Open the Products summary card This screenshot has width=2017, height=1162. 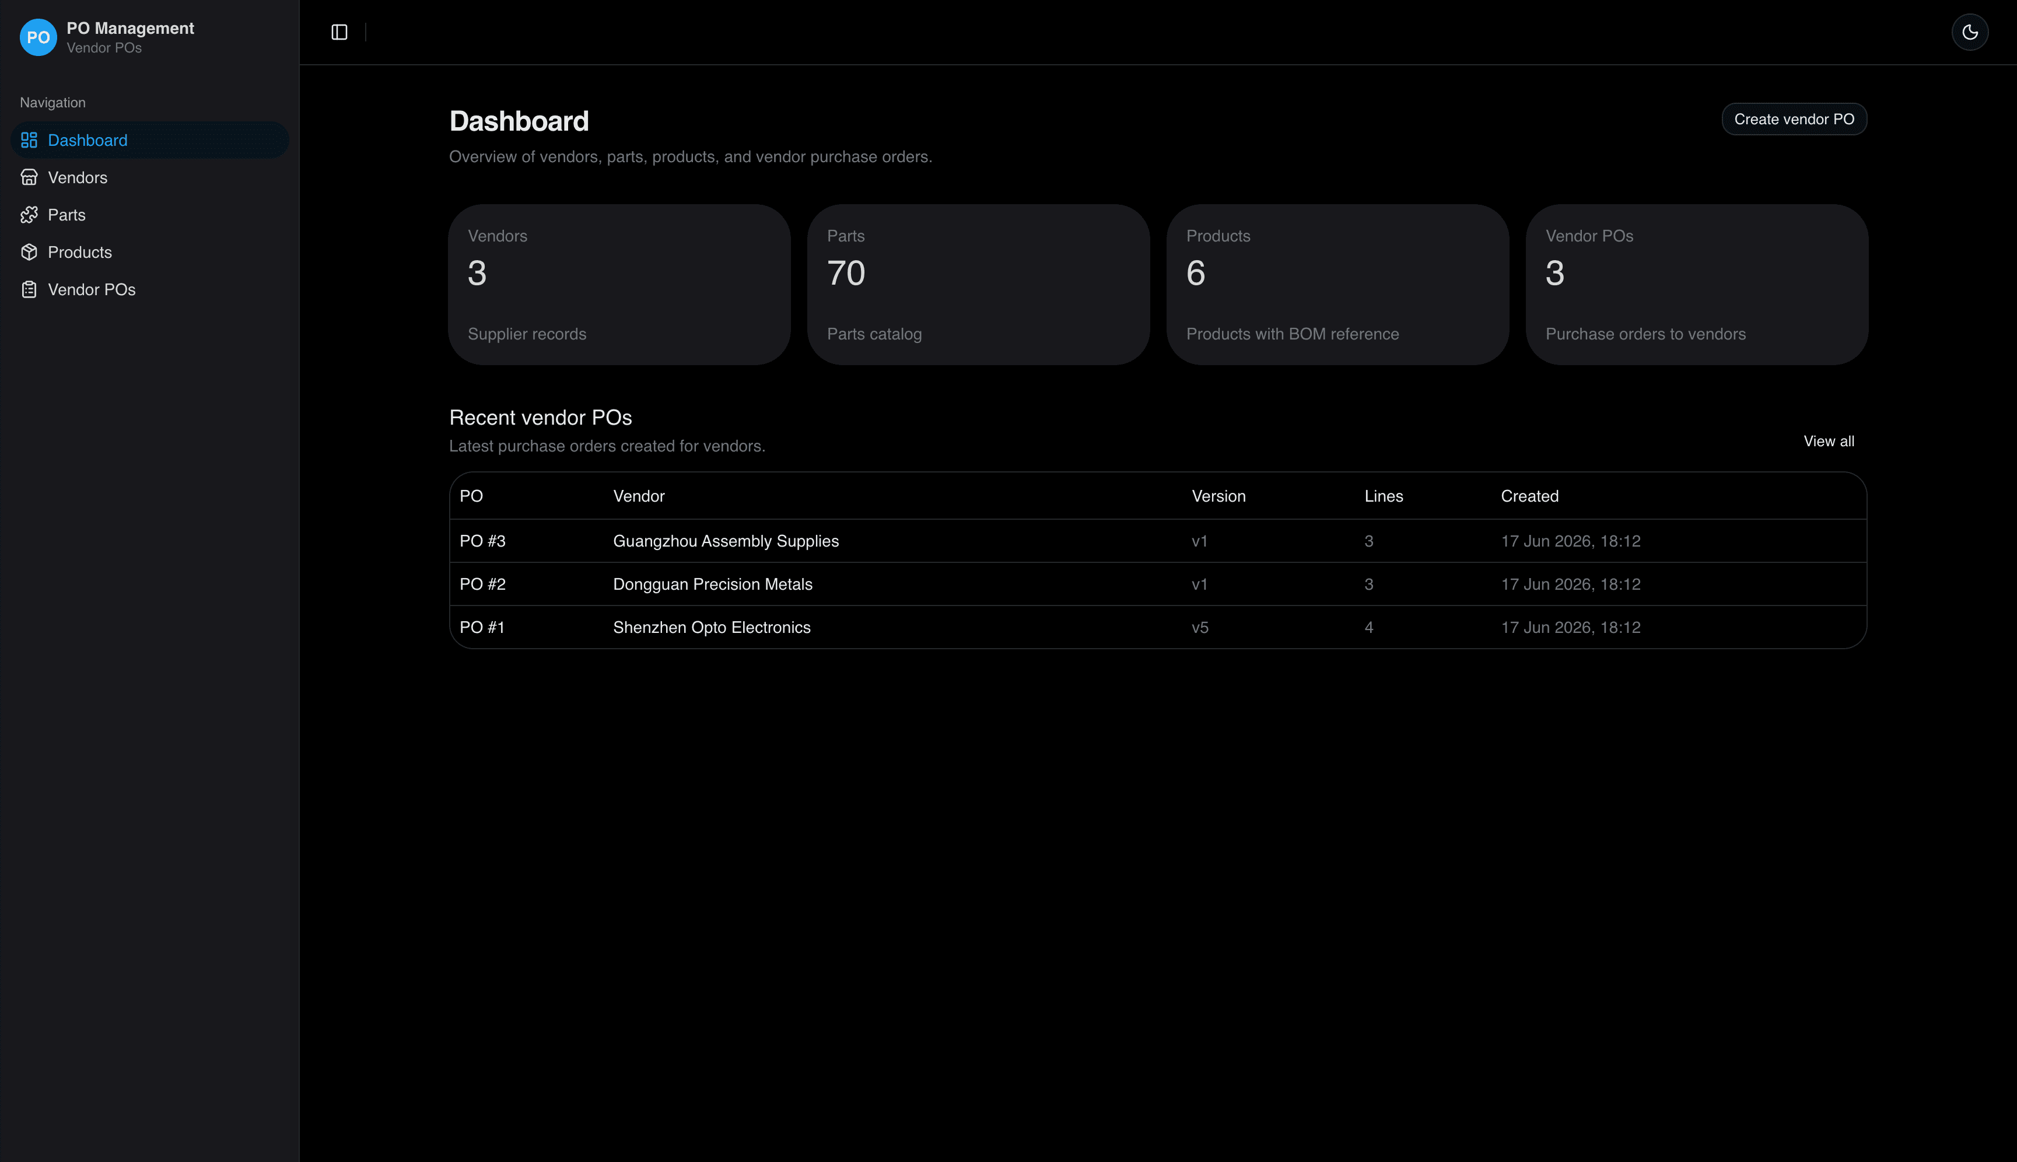pyautogui.click(x=1337, y=285)
